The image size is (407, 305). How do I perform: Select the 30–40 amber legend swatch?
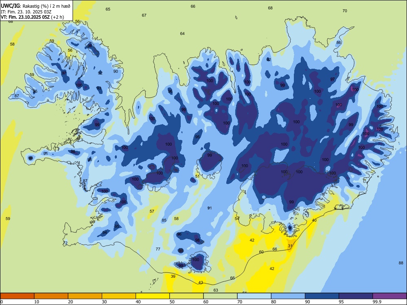[119, 296]
